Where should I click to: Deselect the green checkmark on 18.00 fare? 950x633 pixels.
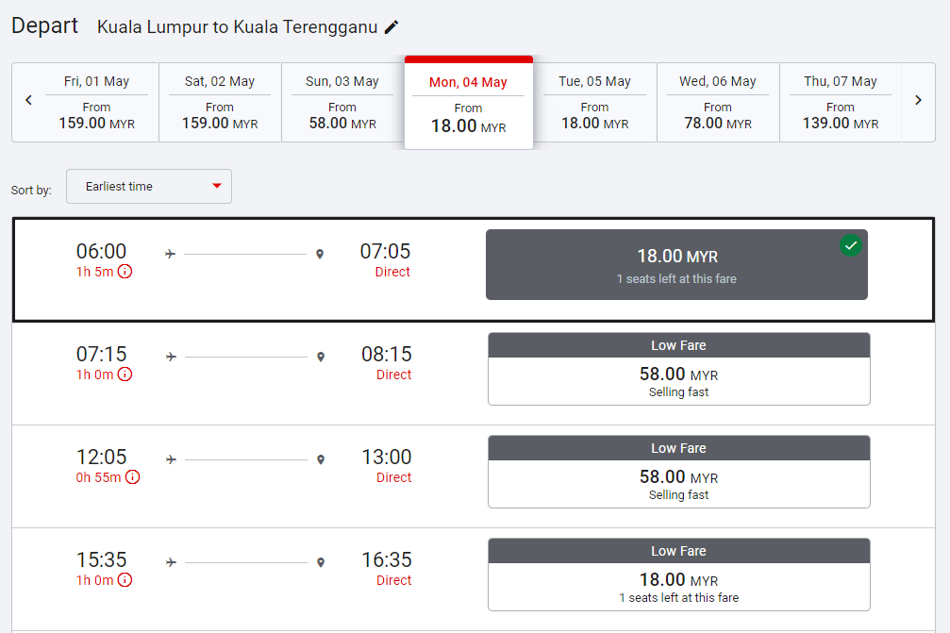850,246
